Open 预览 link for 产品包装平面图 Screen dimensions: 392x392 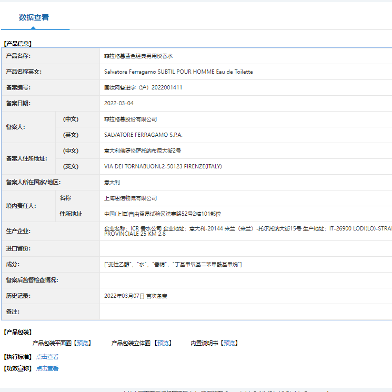83,343
